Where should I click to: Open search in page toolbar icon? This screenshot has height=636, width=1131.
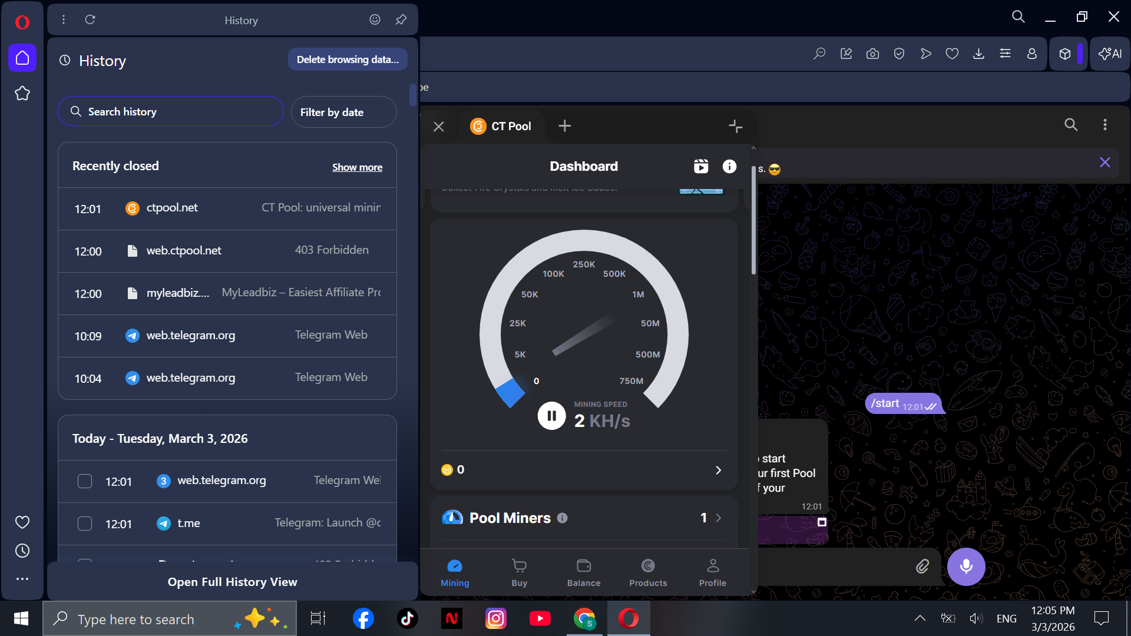[819, 54]
